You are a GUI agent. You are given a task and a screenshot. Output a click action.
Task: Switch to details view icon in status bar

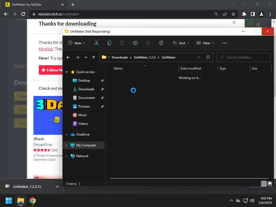point(264,184)
